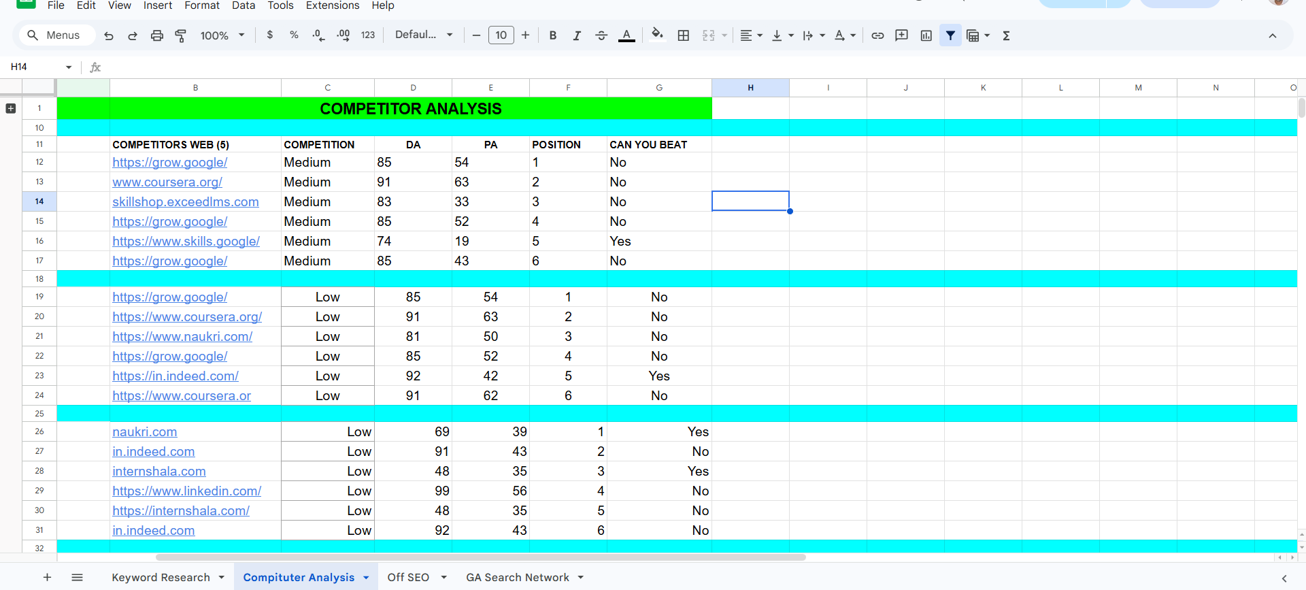Open the Data menu

point(244,5)
